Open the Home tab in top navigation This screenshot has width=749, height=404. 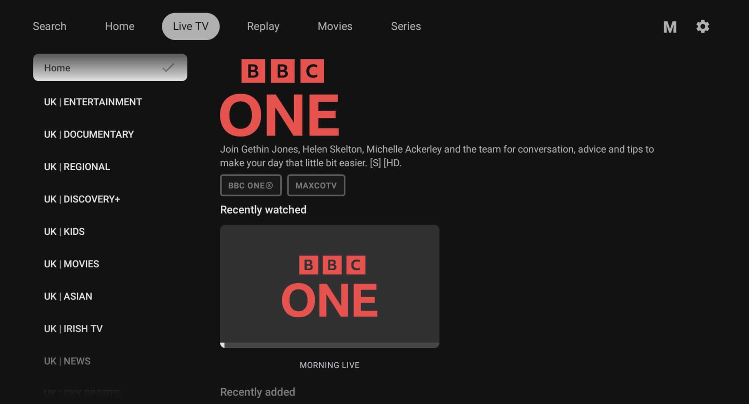click(x=119, y=26)
